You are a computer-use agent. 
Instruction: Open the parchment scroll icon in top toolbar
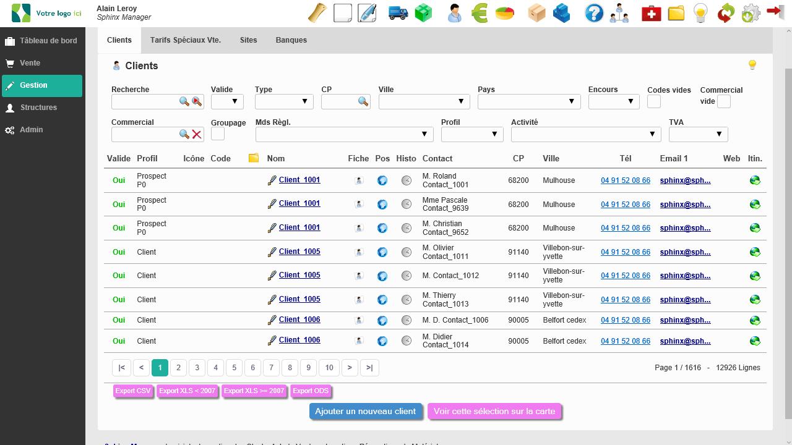point(317,13)
